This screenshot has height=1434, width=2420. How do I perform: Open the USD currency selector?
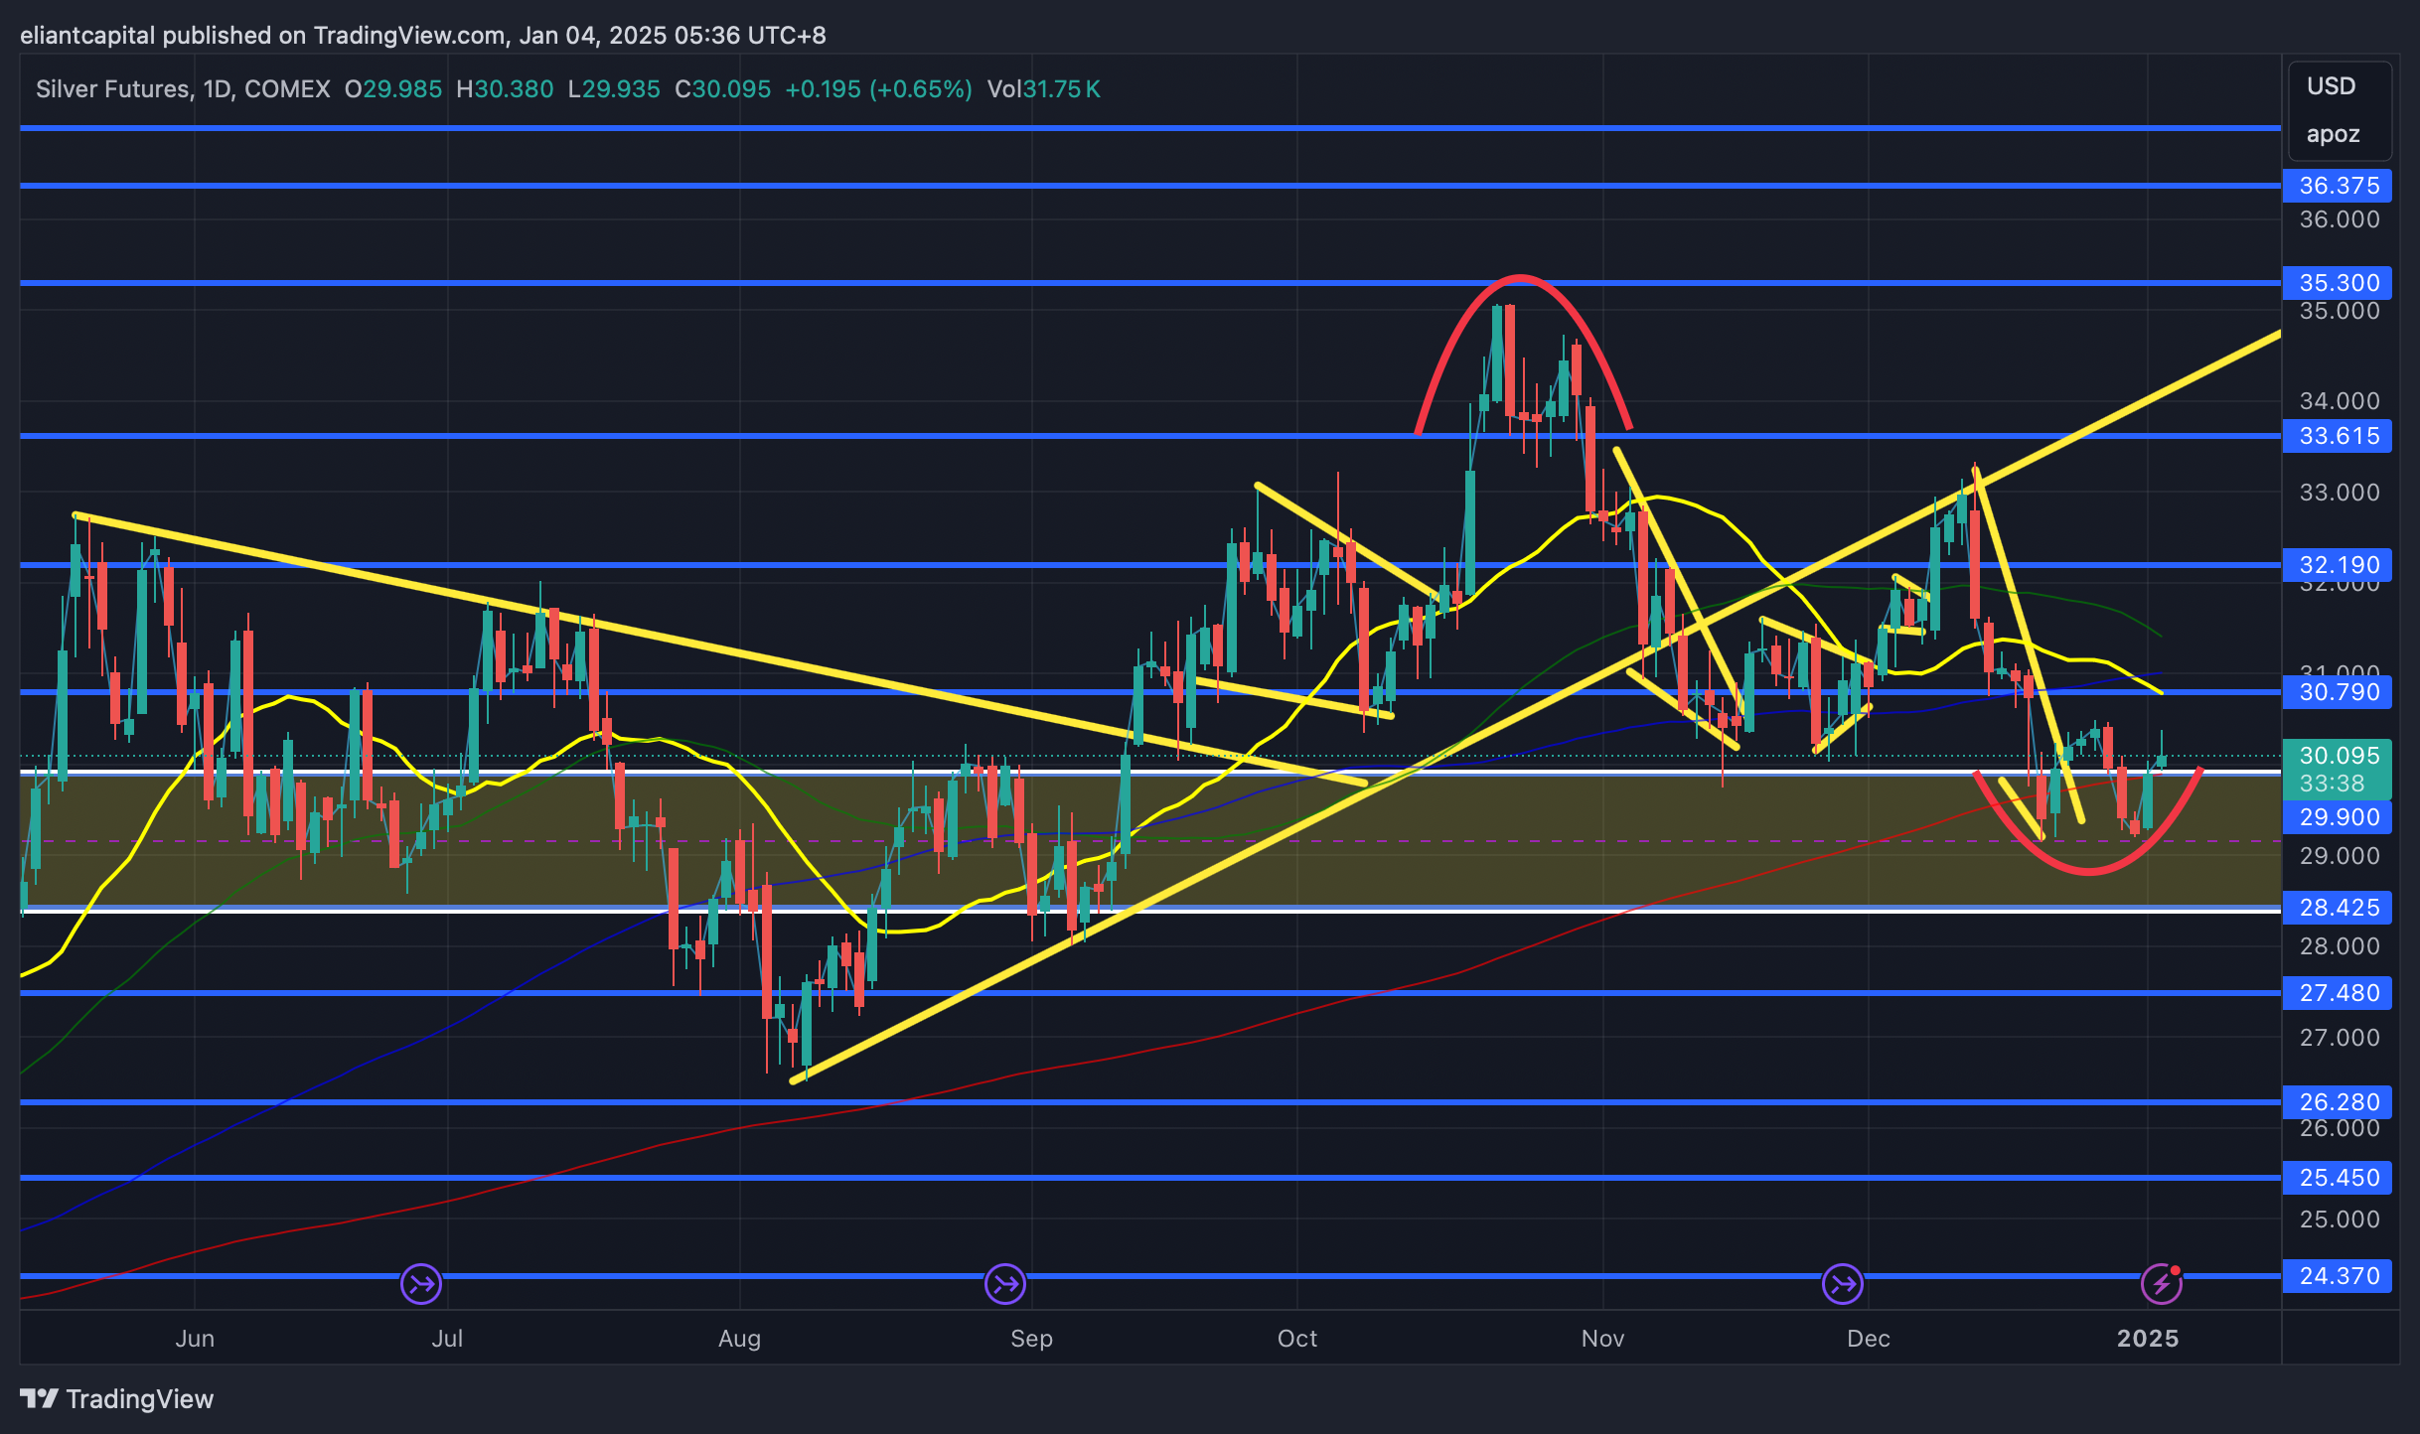coord(2331,86)
